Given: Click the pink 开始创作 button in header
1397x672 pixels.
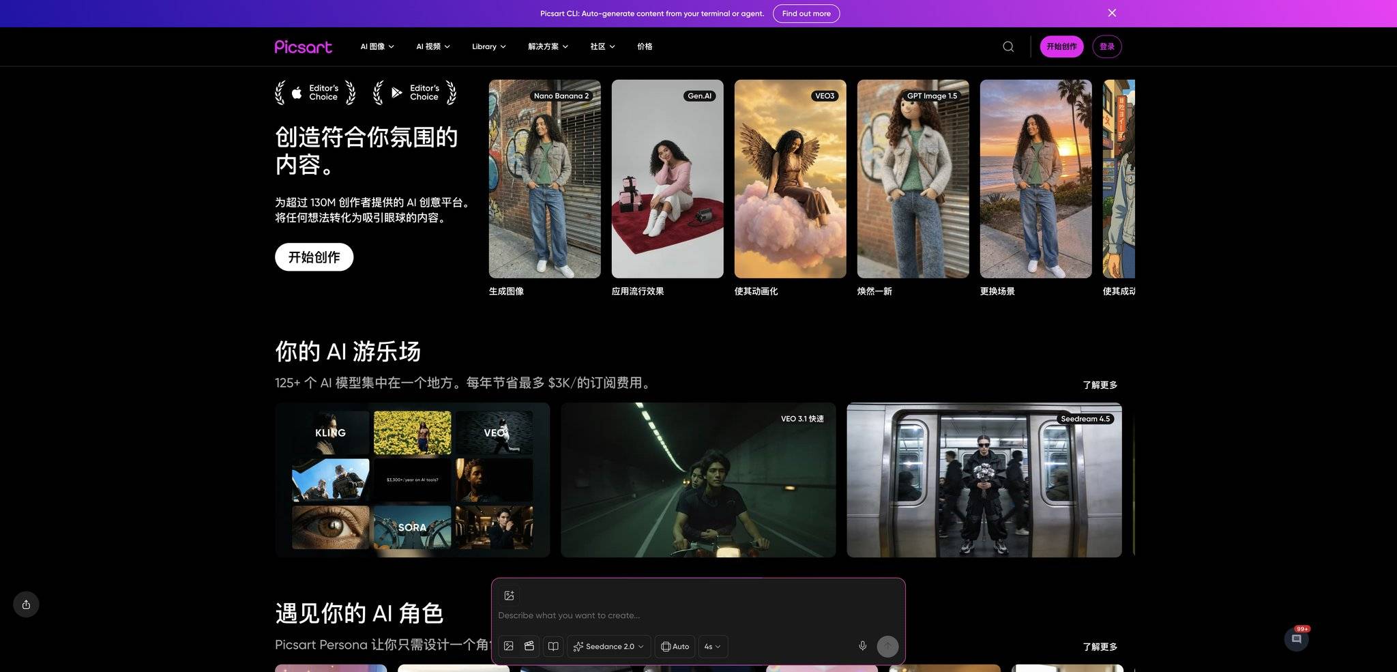Looking at the screenshot, I should (1061, 46).
